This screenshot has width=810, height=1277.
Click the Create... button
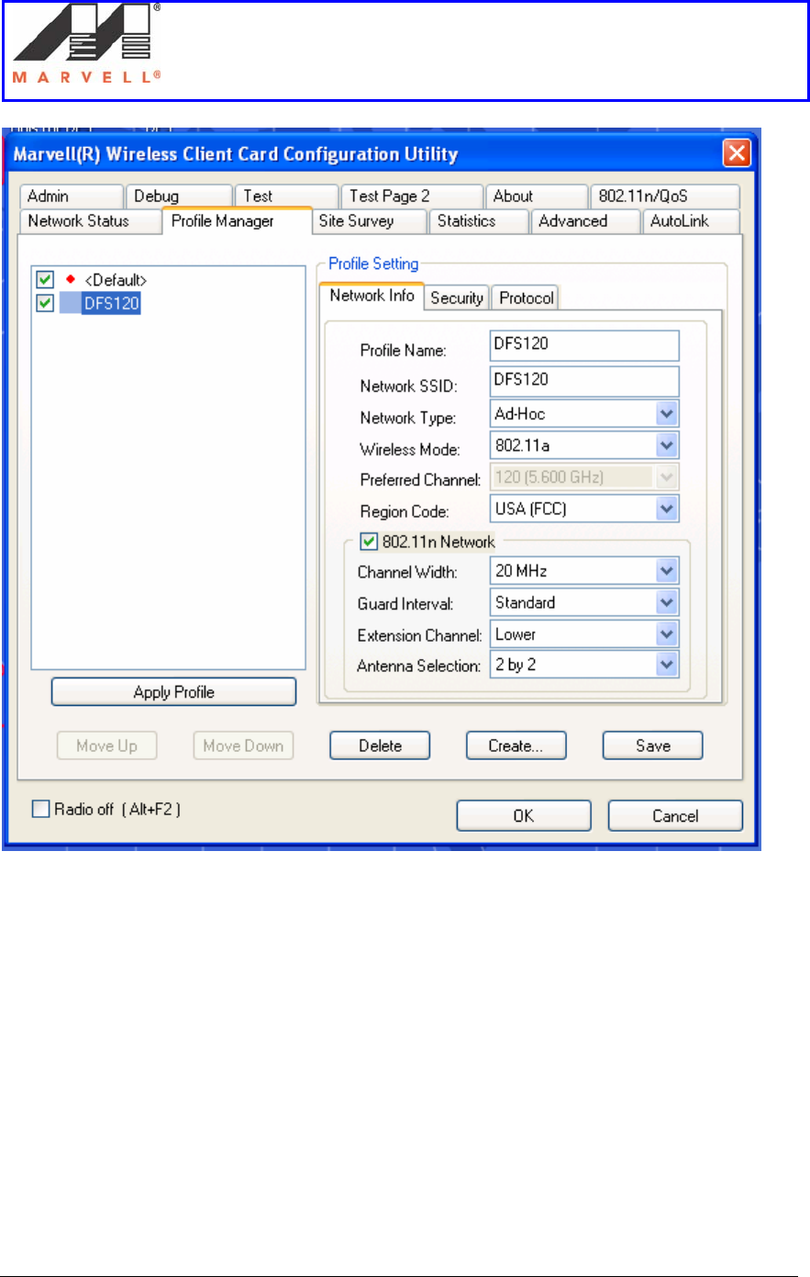coord(516,745)
